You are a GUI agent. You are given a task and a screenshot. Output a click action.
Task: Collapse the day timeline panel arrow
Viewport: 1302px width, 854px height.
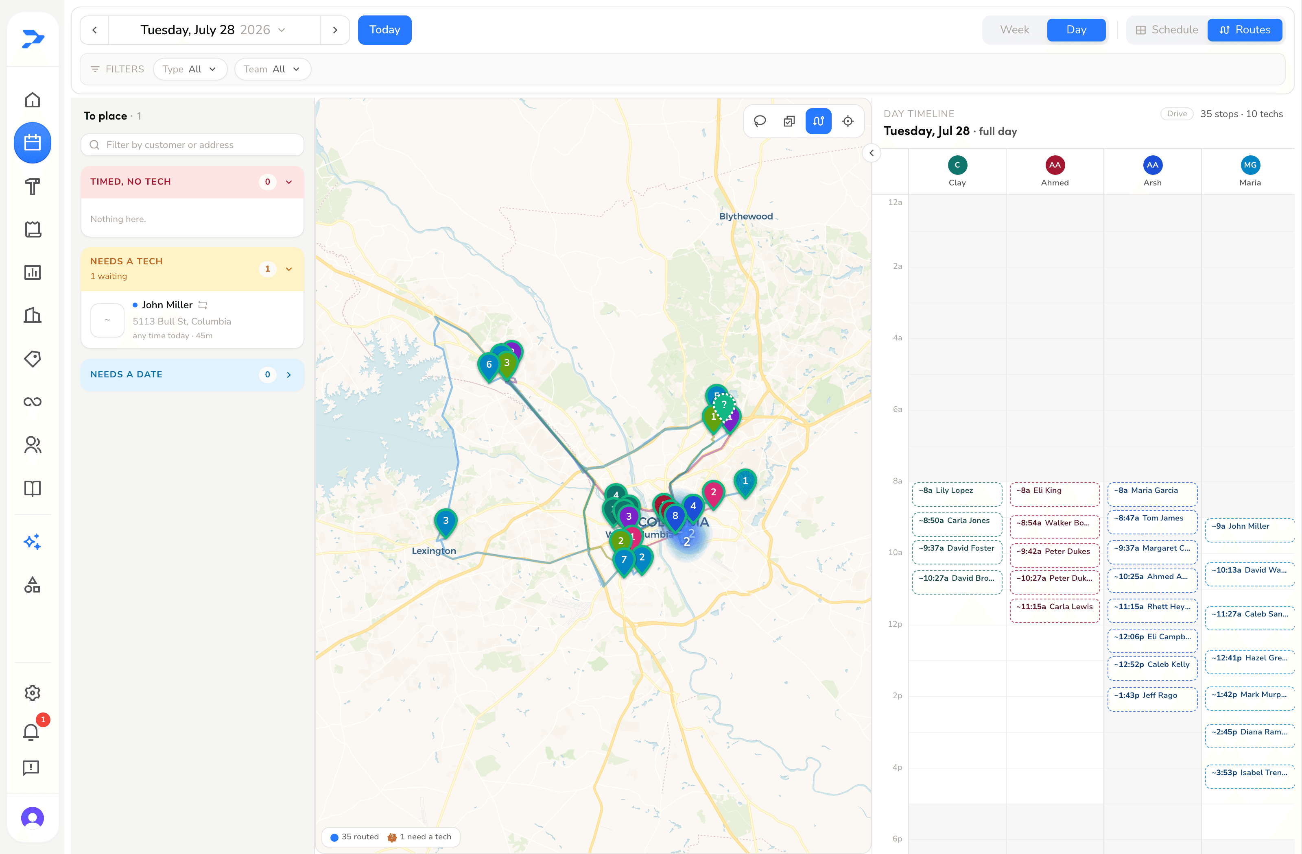872,153
